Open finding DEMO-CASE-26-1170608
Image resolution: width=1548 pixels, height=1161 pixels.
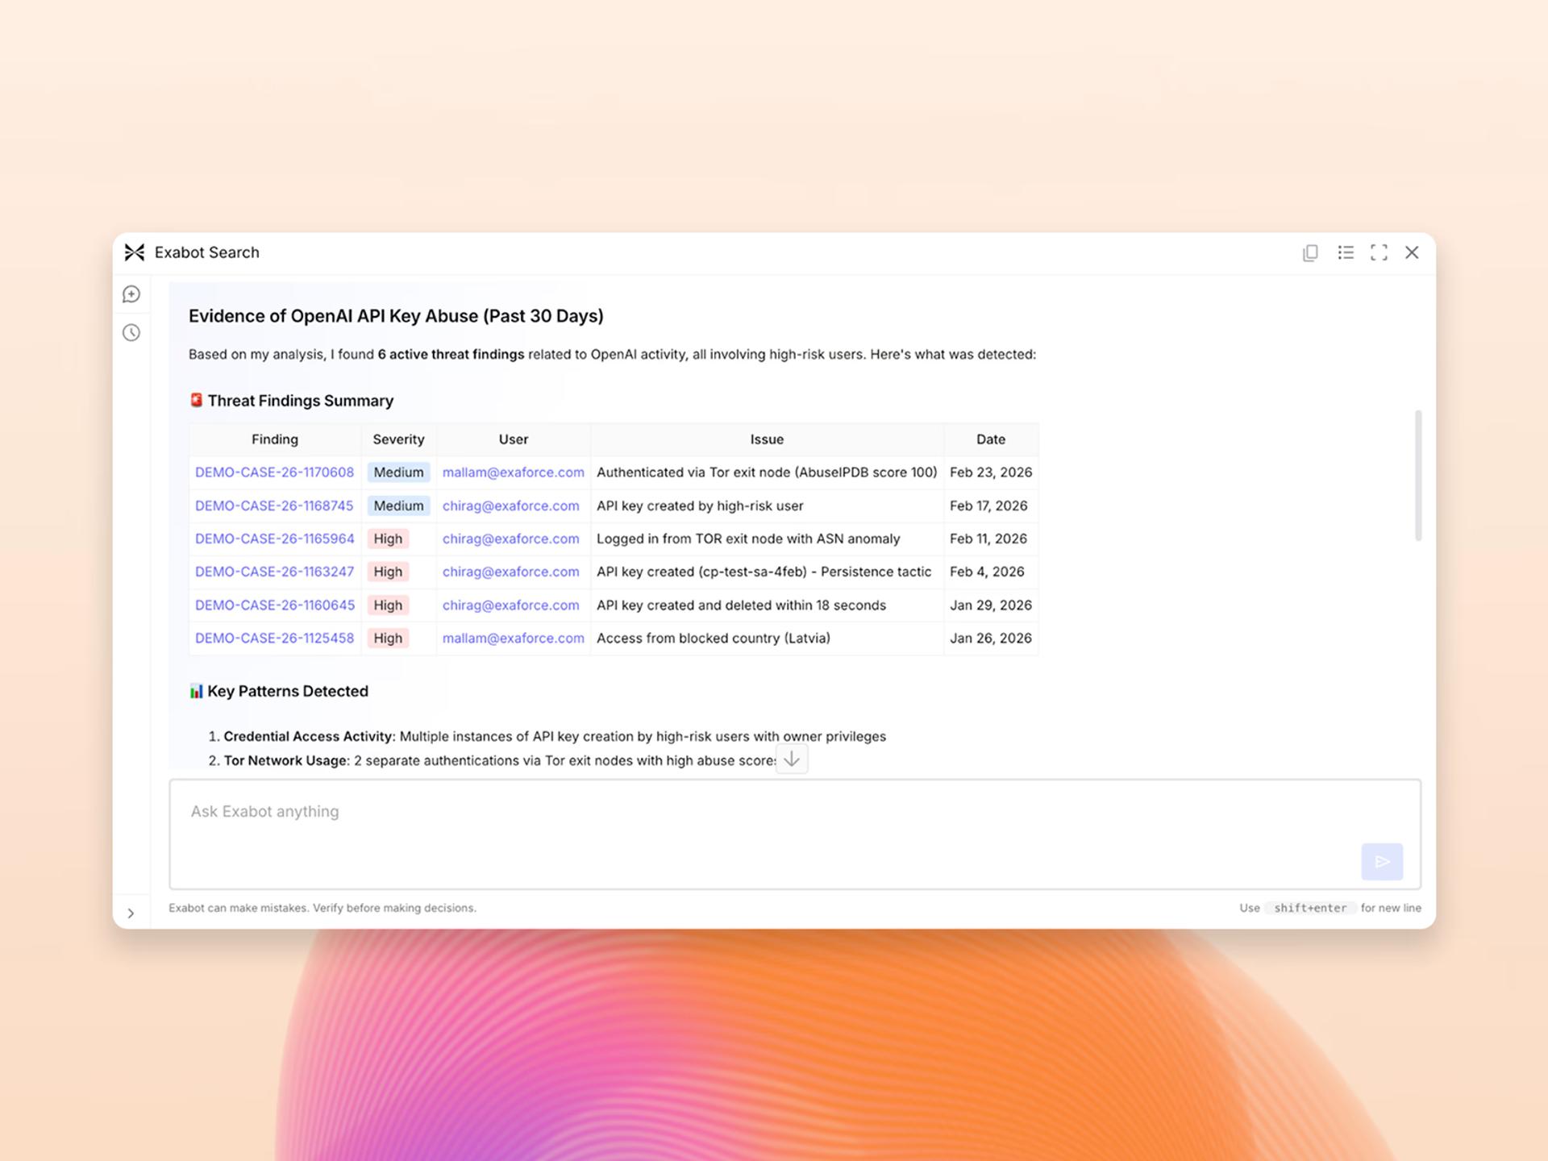click(274, 472)
